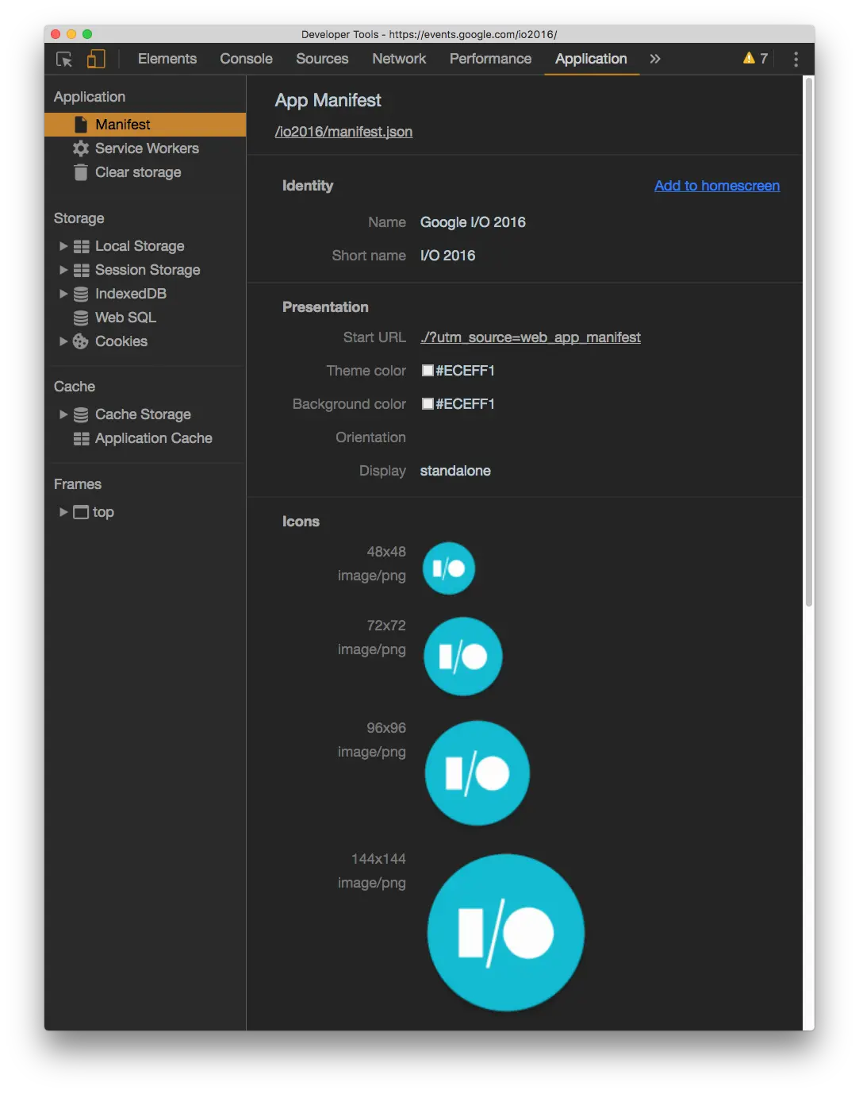
Task: Click the Web SQL database icon
Action: (x=81, y=318)
